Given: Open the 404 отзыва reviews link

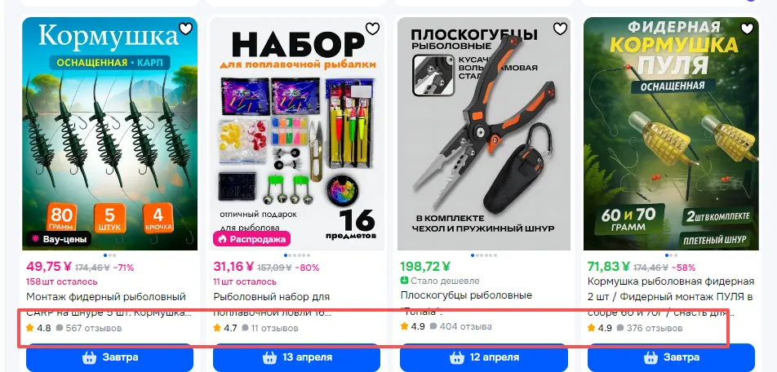Looking at the screenshot, I should pyautogui.click(x=461, y=326).
